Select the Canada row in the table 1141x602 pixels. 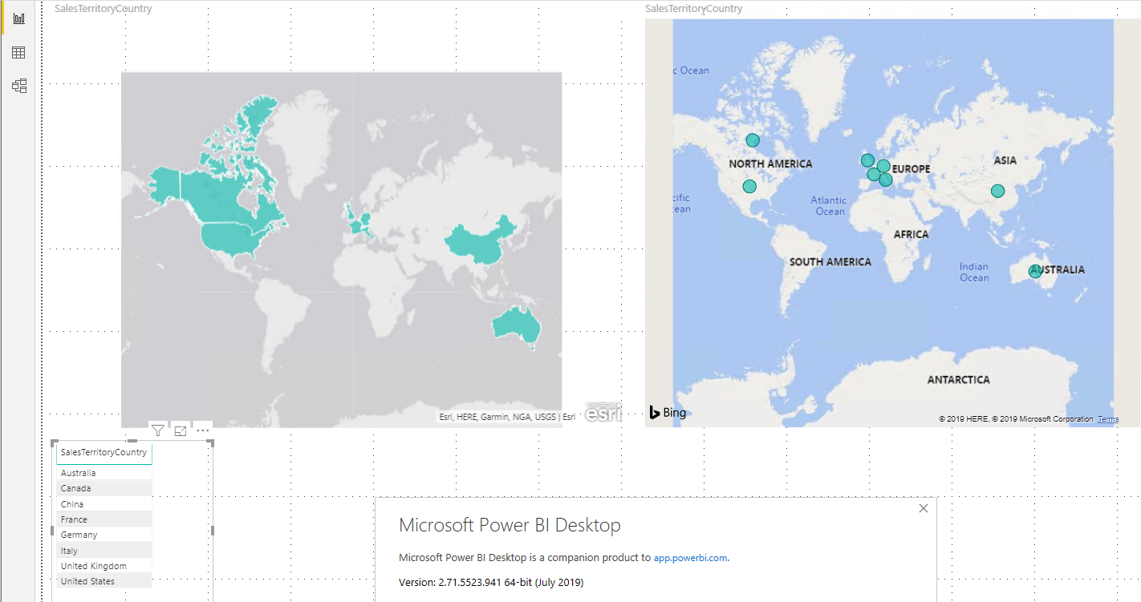click(104, 488)
